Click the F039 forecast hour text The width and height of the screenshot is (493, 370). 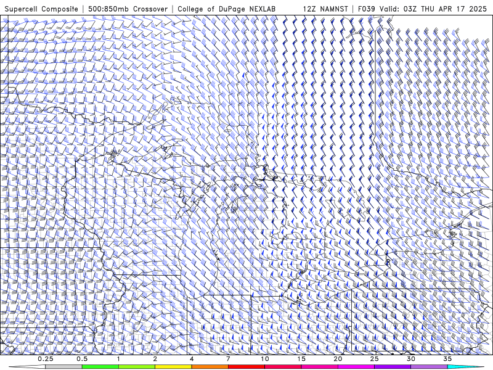point(367,9)
